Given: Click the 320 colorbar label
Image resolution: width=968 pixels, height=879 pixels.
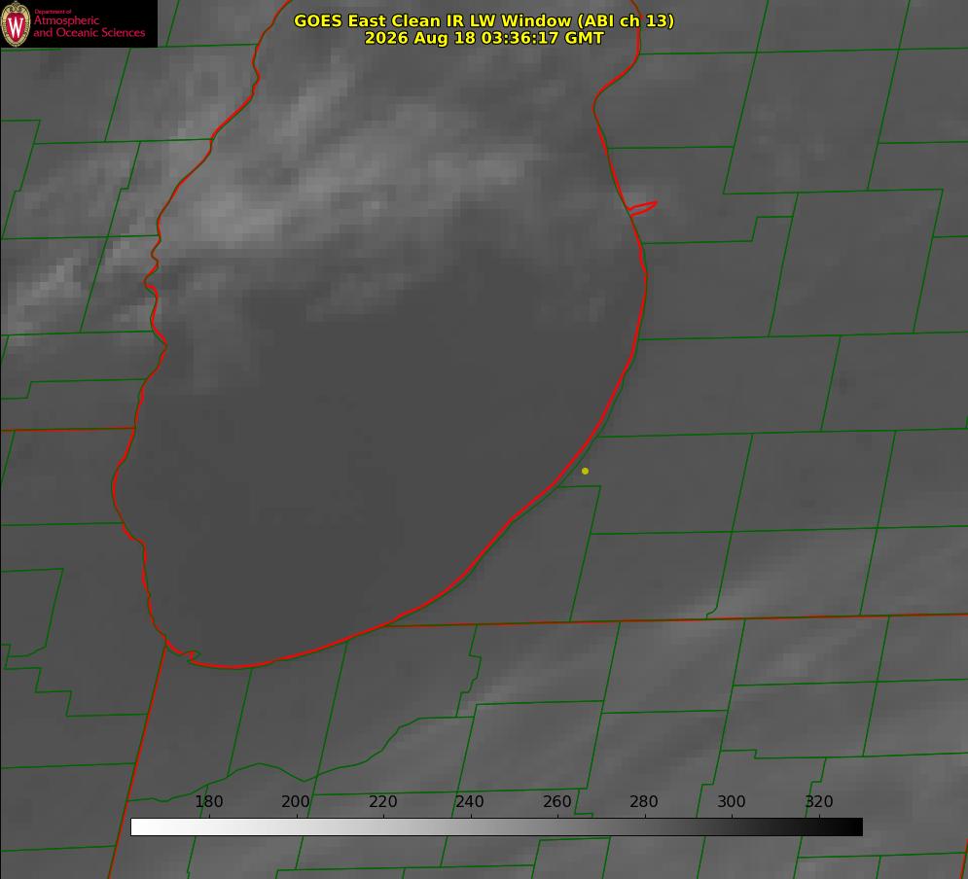Looking at the screenshot, I should coord(819,801).
